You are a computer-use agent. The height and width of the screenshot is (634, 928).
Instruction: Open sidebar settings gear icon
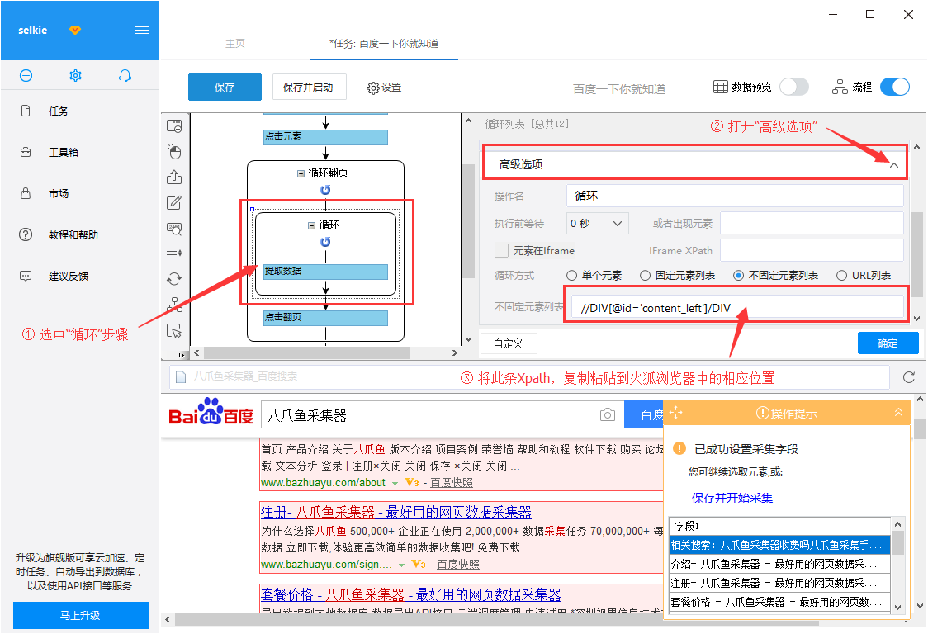(x=75, y=76)
